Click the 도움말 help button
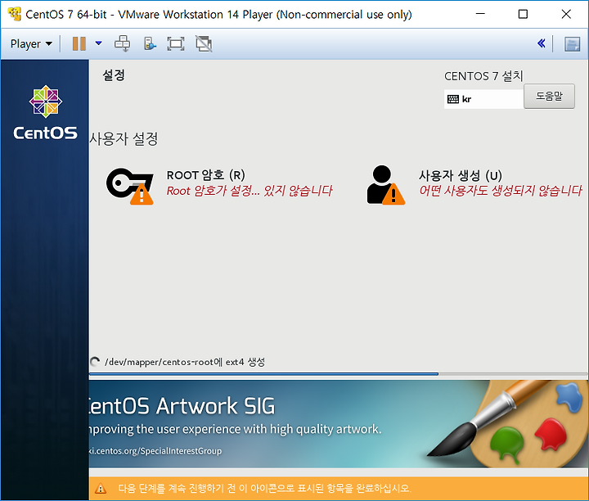This screenshot has width=589, height=501. (x=549, y=97)
